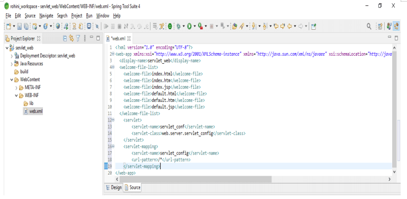Close the *web.xml editor tab
The width and height of the screenshot is (407, 199).
(x=129, y=39)
